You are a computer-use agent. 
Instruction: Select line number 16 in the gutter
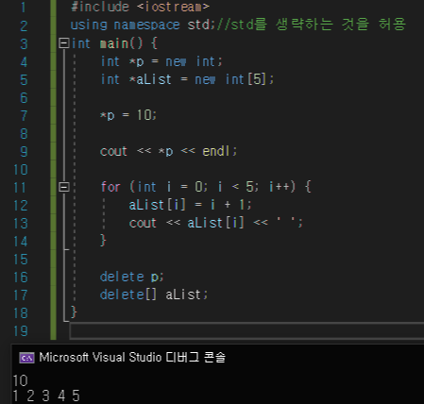(x=21, y=278)
